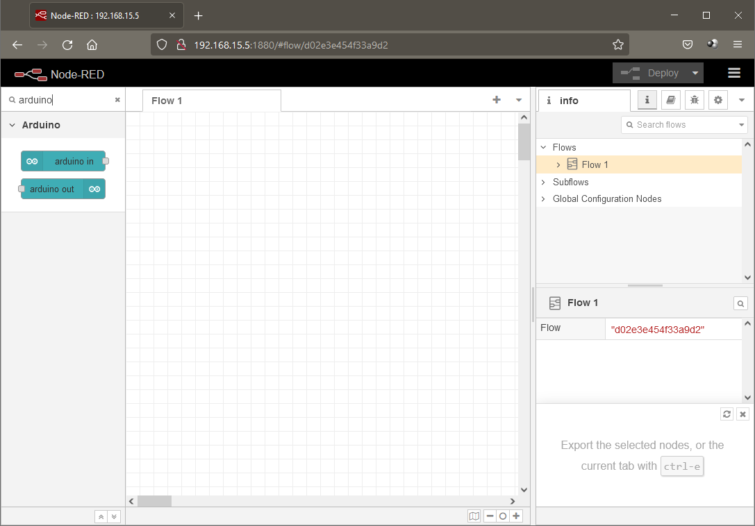This screenshot has width=755, height=526.
Task: Collapse the Arduino palette category
Action: (12, 125)
